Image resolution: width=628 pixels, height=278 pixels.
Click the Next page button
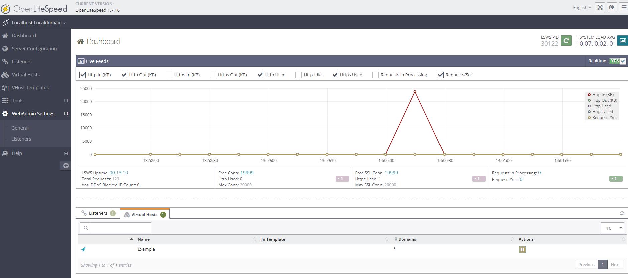click(615, 265)
